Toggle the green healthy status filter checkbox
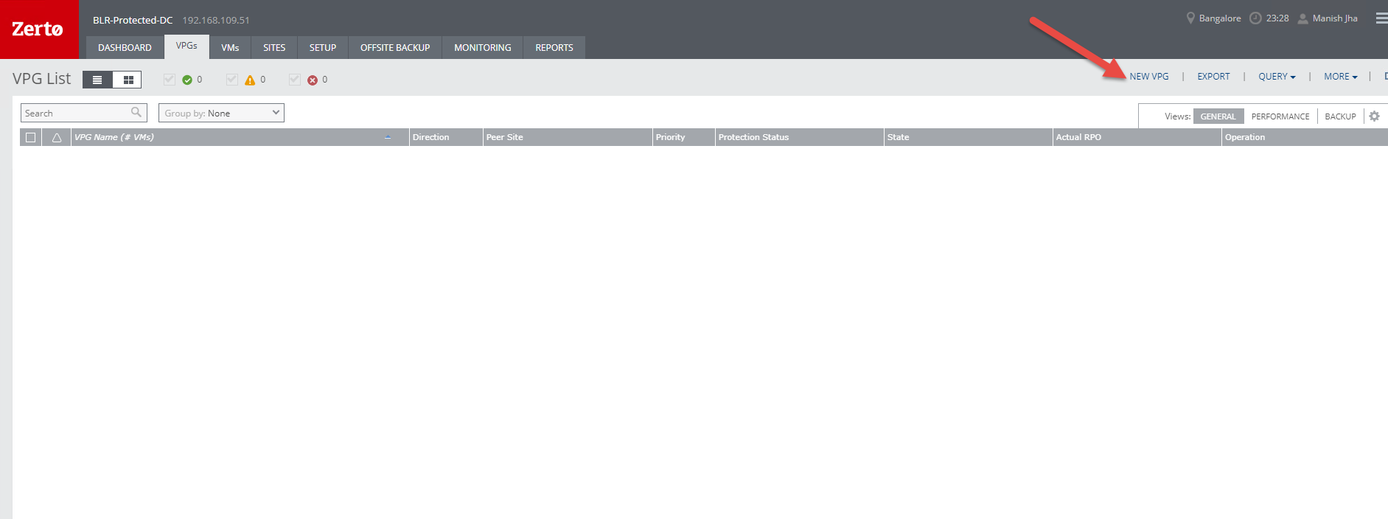The height and width of the screenshot is (519, 1388). (170, 80)
